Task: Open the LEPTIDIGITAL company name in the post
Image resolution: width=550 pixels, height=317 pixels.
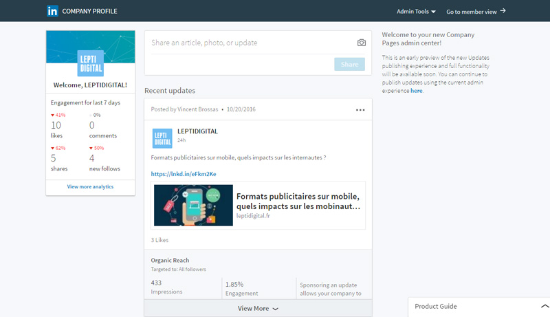Action: tap(197, 131)
